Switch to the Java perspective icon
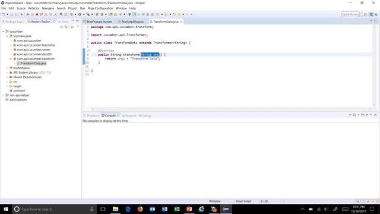The image size is (380, 214). coord(372,14)
